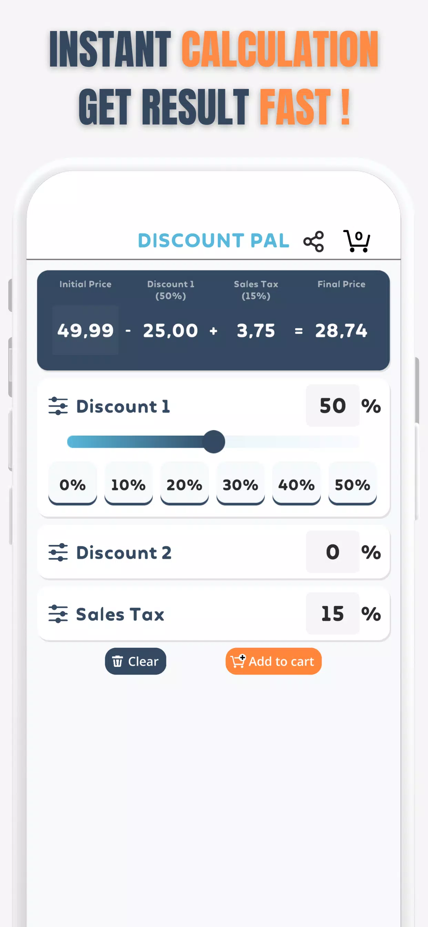Edit the Initial Price field 49,99
428x927 pixels.
click(x=85, y=330)
